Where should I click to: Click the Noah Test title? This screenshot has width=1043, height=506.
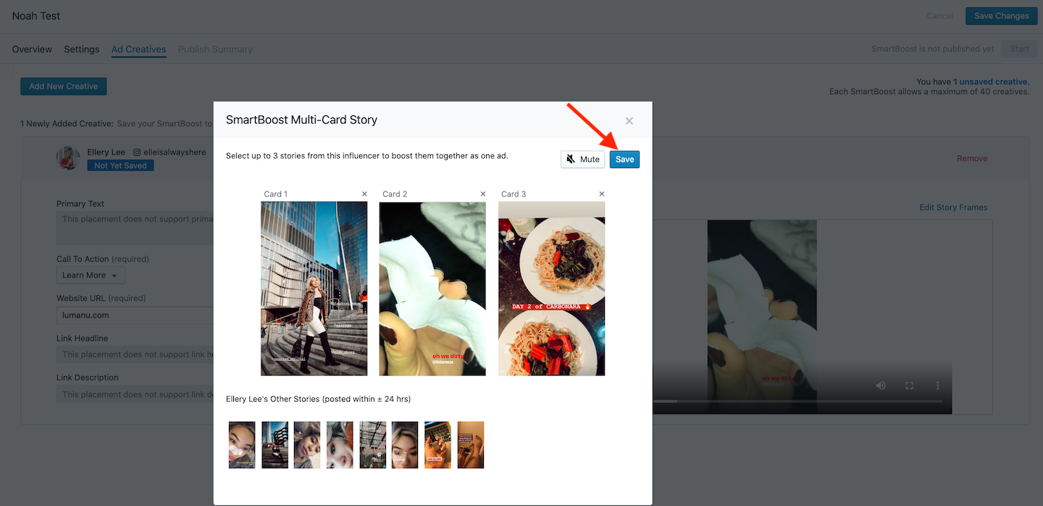point(36,16)
